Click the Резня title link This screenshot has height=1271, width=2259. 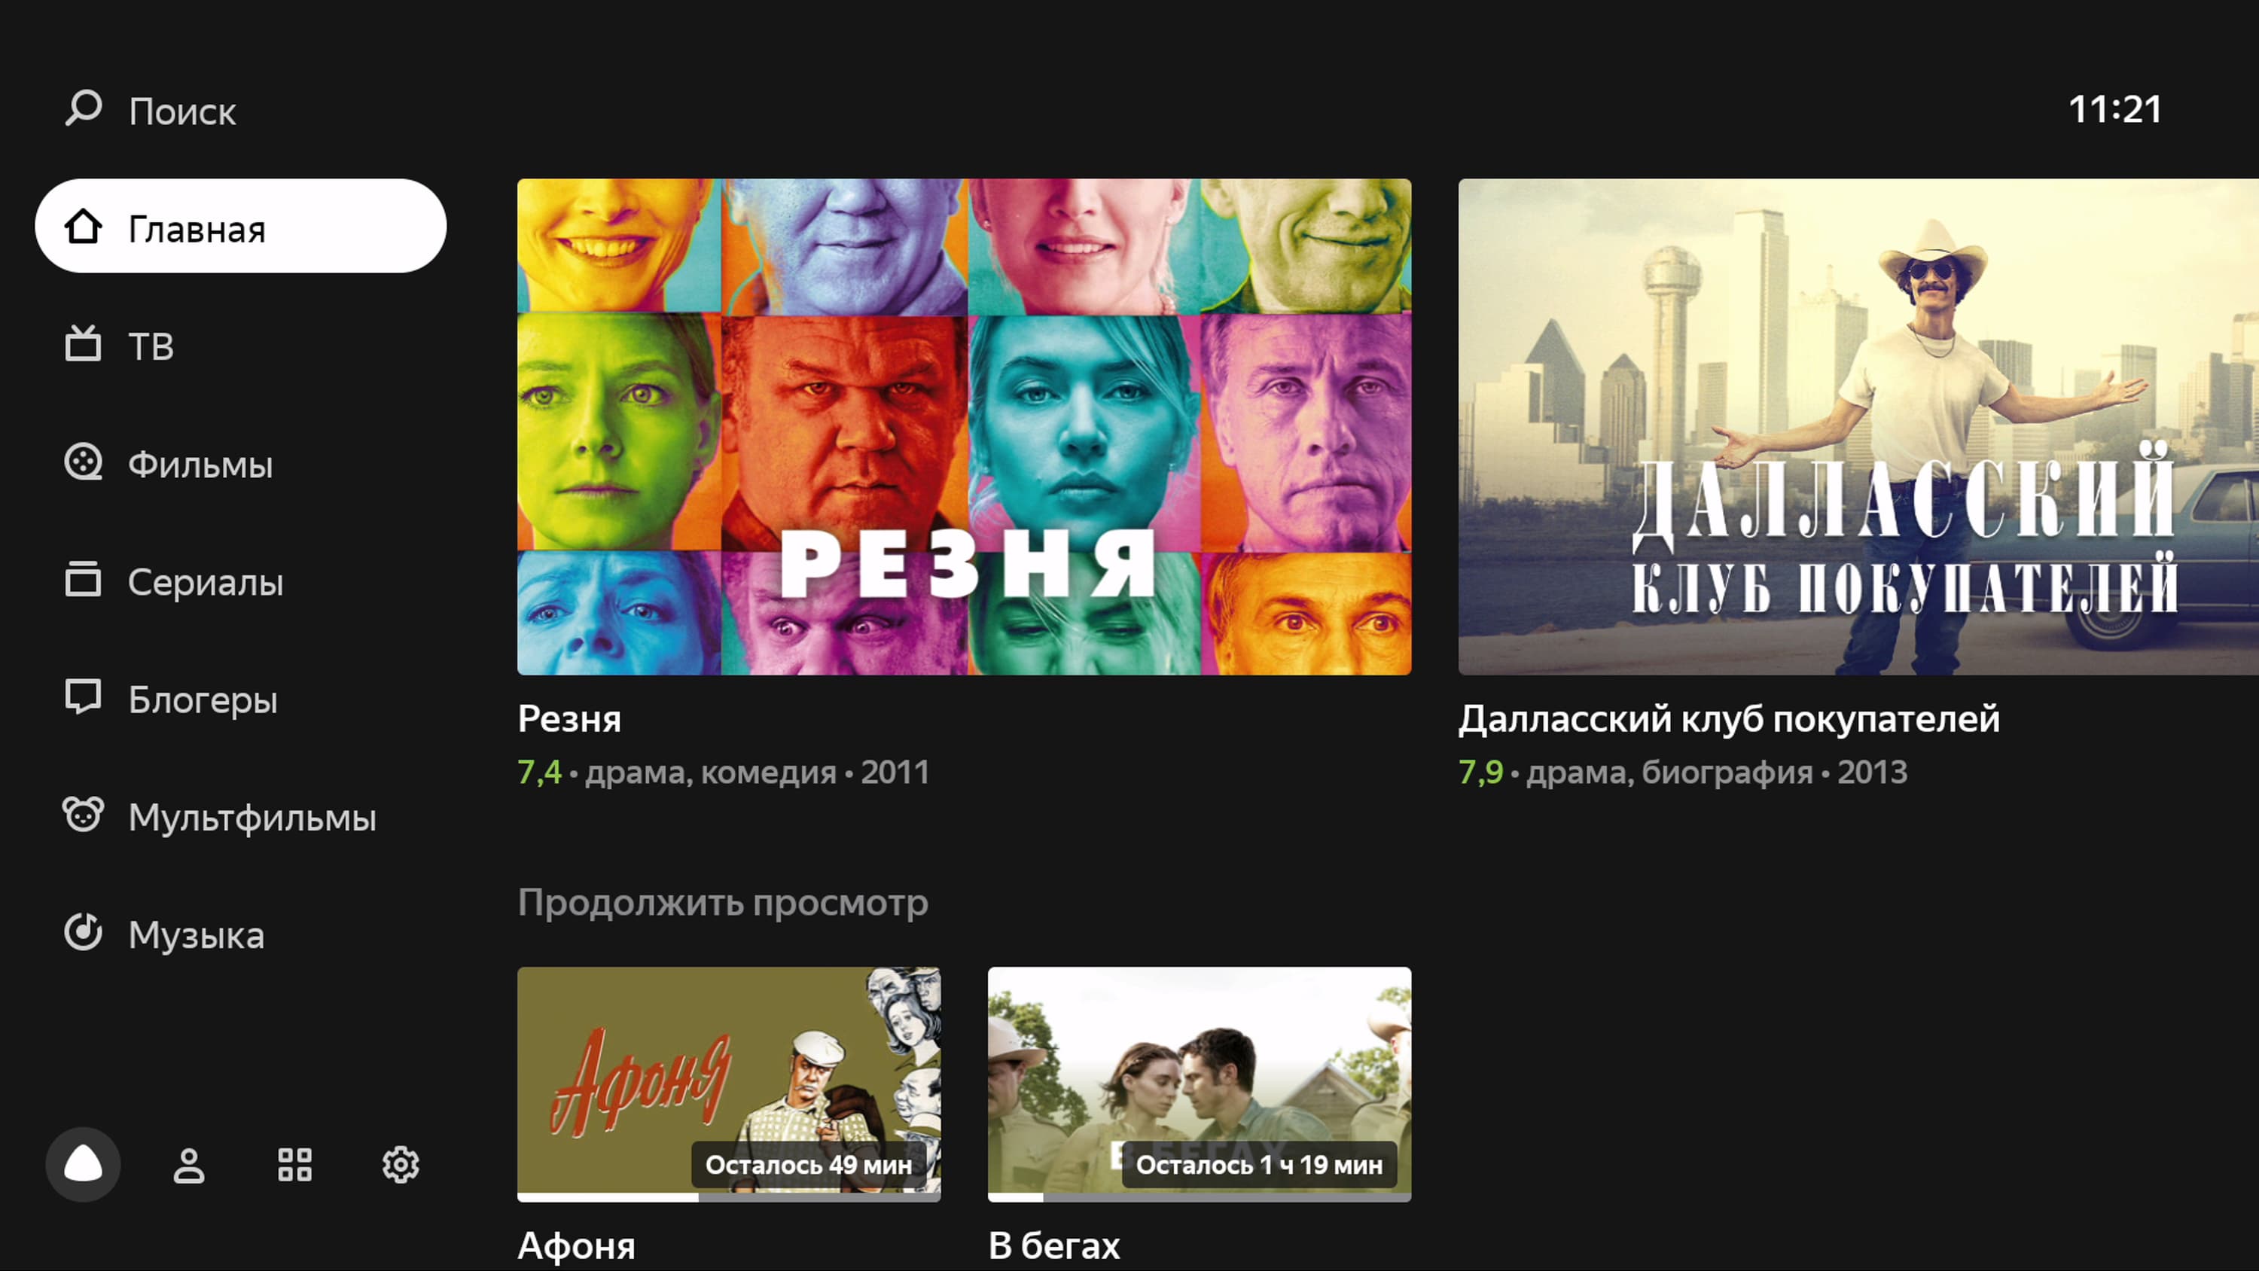(569, 718)
